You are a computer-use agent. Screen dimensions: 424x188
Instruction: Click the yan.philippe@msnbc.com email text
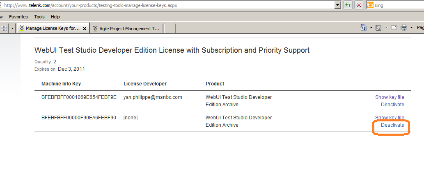[x=153, y=97]
